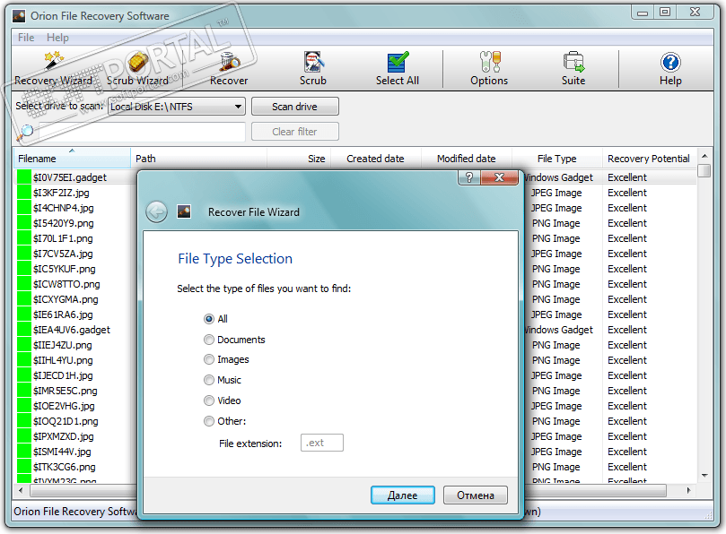The height and width of the screenshot is (534, 726).
Task: Select file $IJECD1H.jpg
Action: click(x=63, y=375)
